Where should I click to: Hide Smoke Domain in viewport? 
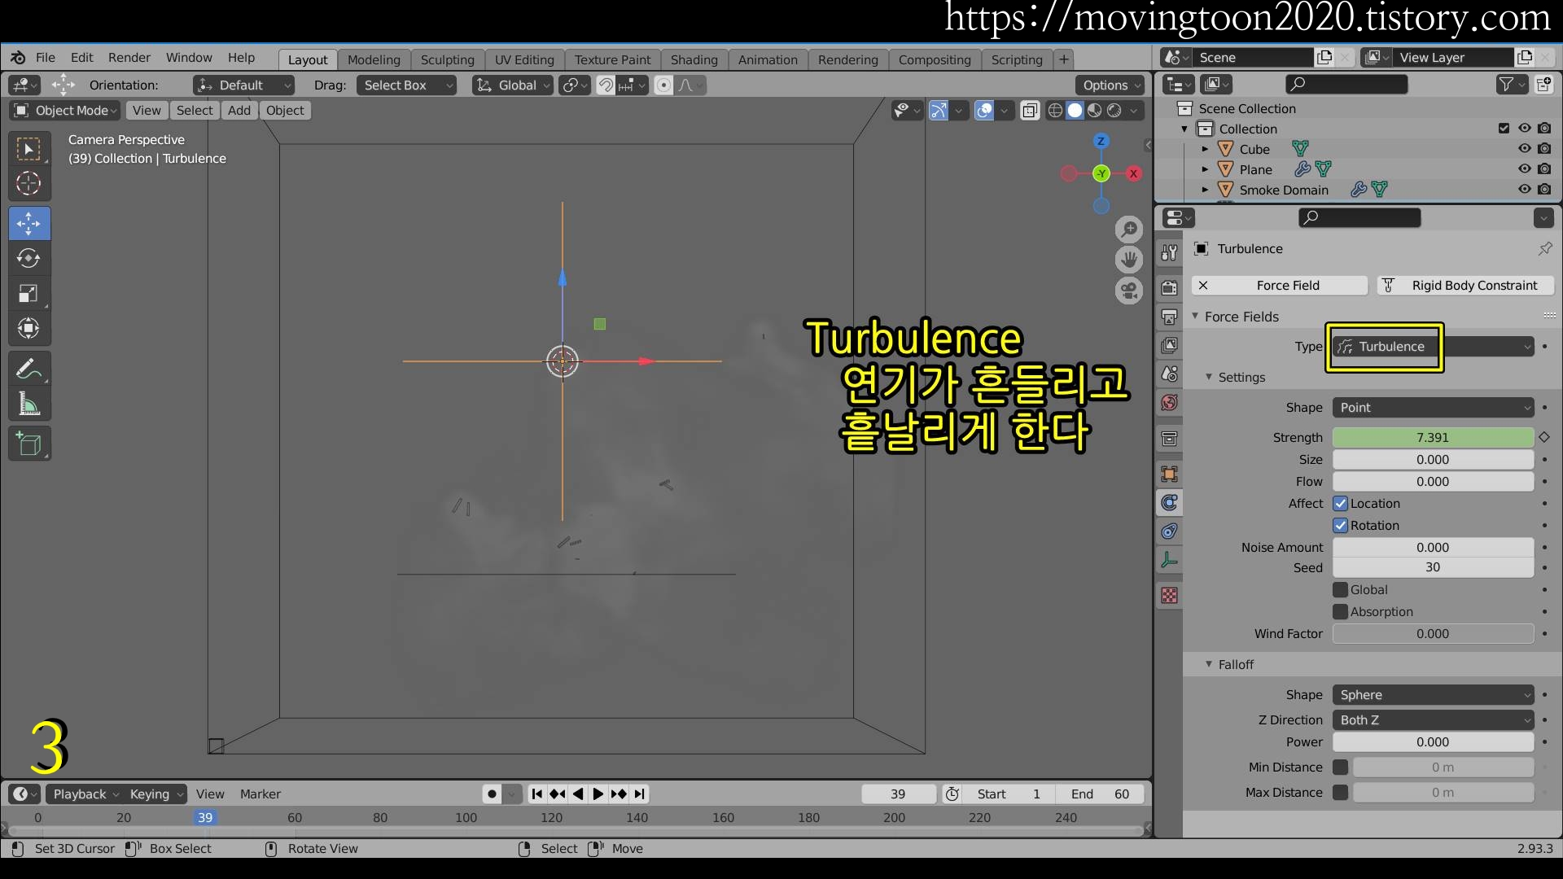1525,190
